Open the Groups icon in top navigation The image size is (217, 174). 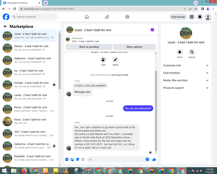(127, 17)
